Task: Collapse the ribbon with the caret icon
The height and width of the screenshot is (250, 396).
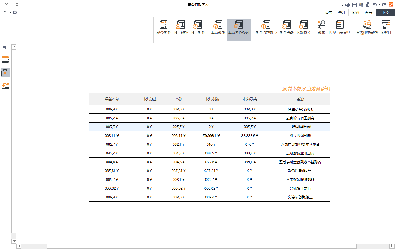Action: (5, 12)
